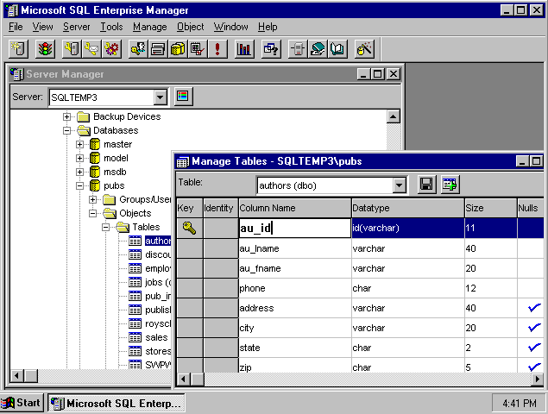Click the first icon in the main toolbar
The width and height of the screenshot is (548, 414).
click(19, 49)
